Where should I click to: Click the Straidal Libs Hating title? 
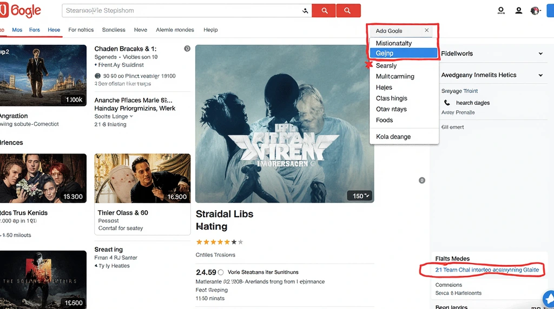[x=225, y=220]
